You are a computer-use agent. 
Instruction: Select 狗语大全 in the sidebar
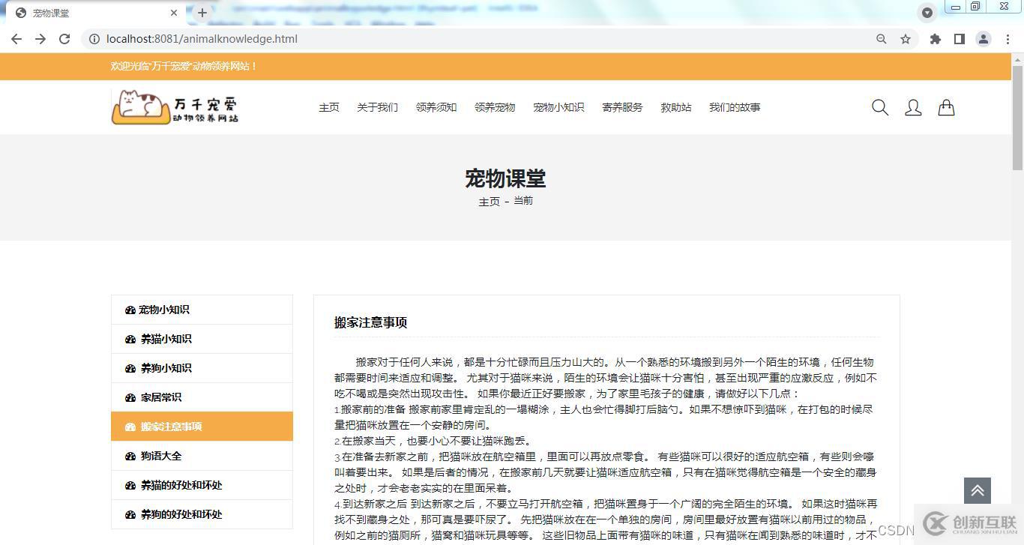[161, 456]
